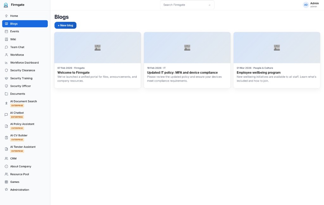Click the AI Policy Assistant file icon

(x=6, y=126)
